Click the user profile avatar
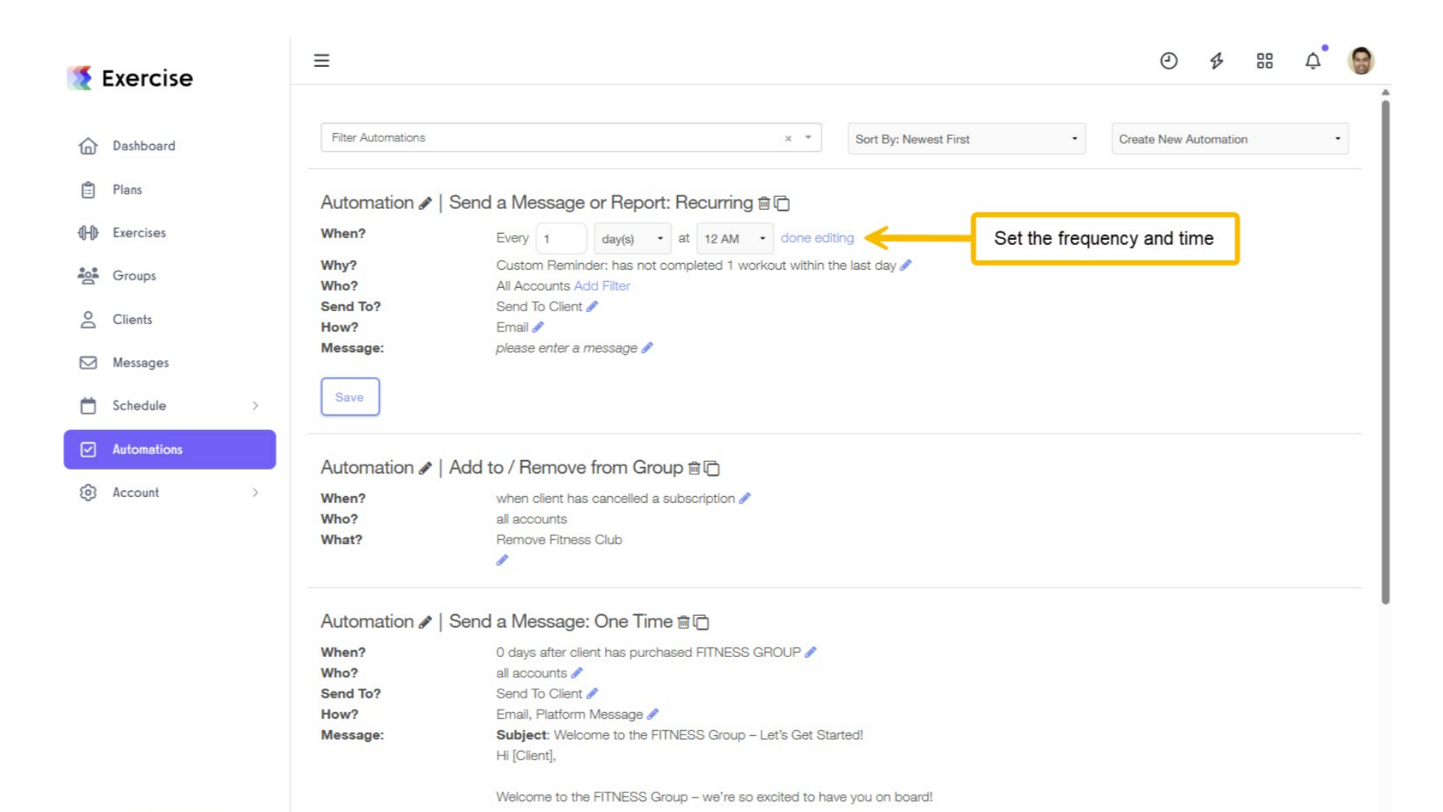Screen dimensions: 1443x812 [x=1361, y=61]
